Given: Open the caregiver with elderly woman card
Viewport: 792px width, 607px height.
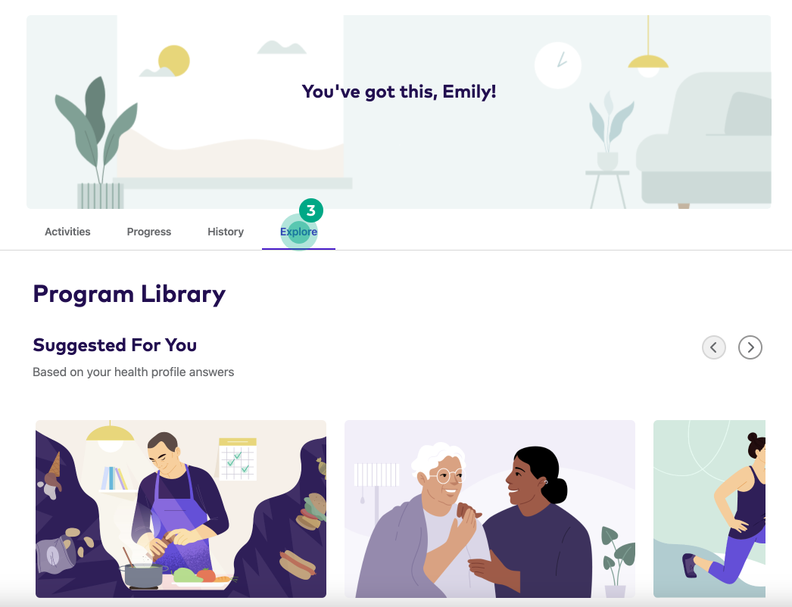Looking at the screenshot, I should click(x=489, y=509).
